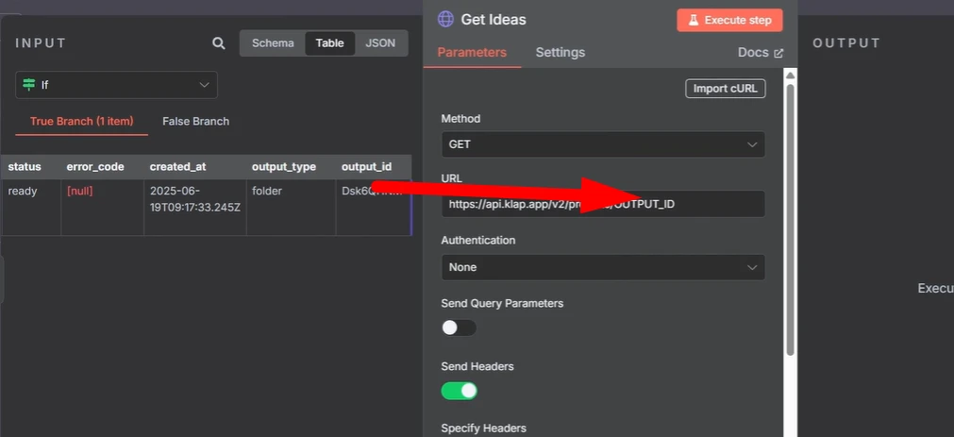Screen dimensions: 954x437
Task: Open the Authentication None dropdown
Action: point(603,267)
